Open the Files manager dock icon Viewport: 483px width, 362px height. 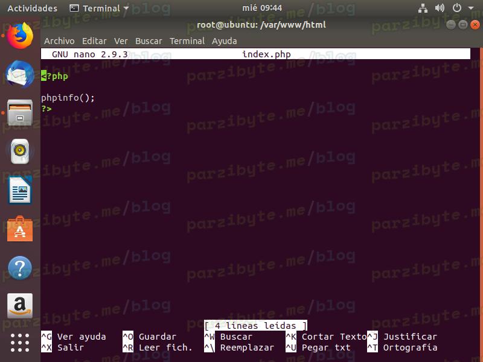click(x=20, y=113)
